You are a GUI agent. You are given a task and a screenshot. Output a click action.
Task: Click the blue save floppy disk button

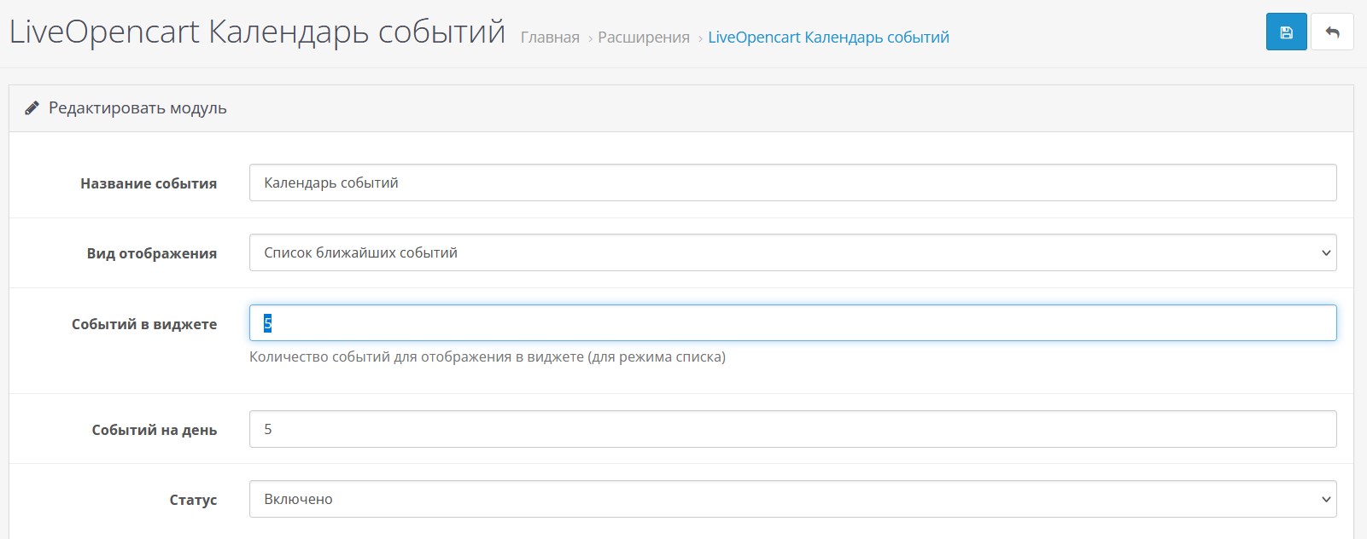tap(1286, 33)
